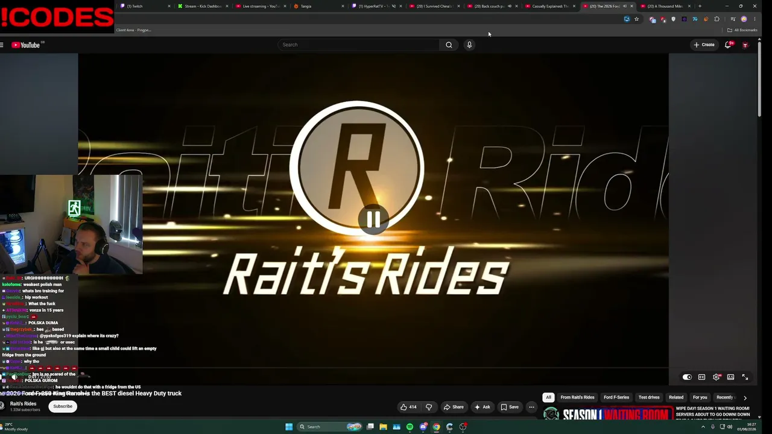Viewport: 772px width, 434px height.
Task: Open YouTube notifications bell
Action: point(728,45)
